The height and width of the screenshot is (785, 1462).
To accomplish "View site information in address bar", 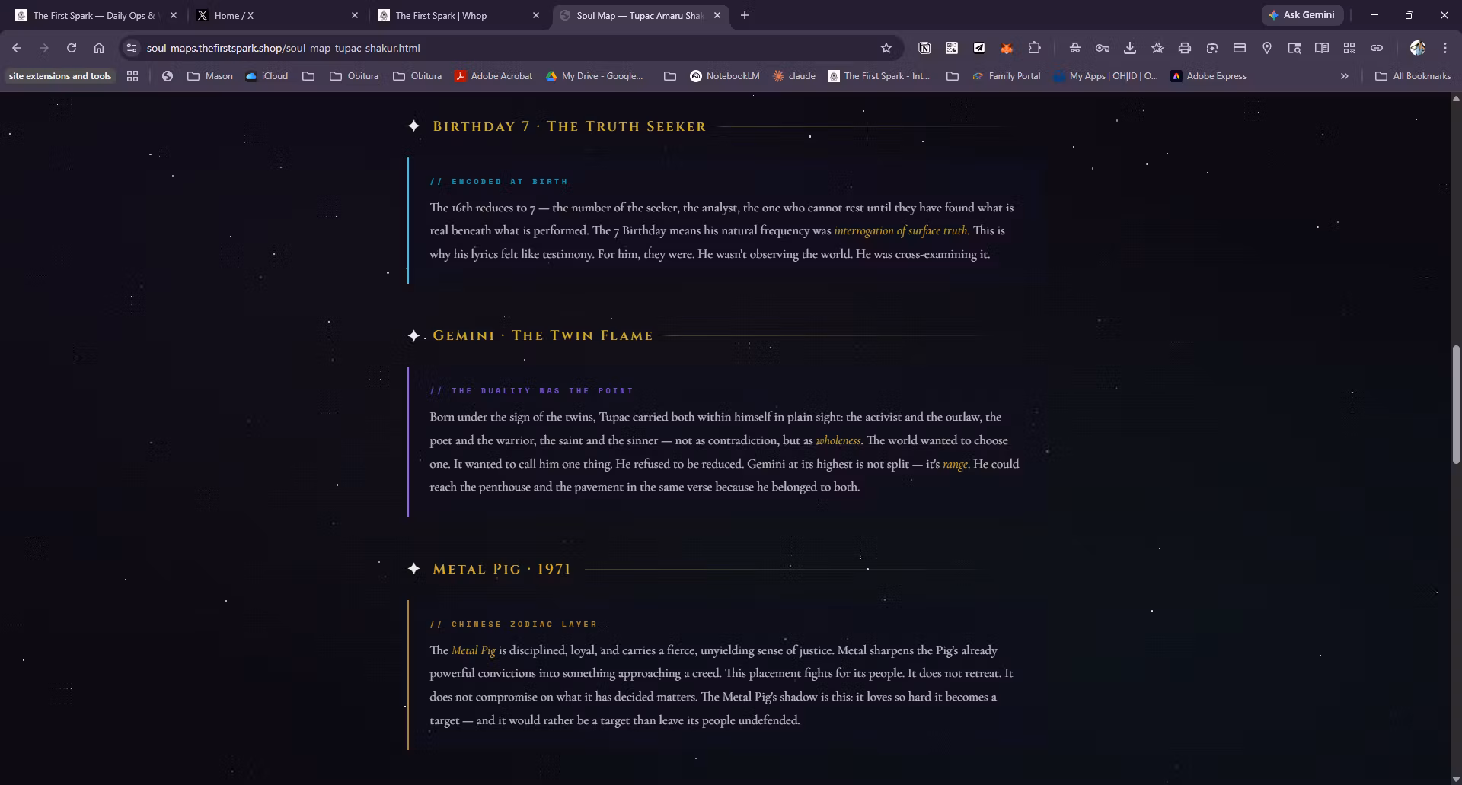I will 132,48.
